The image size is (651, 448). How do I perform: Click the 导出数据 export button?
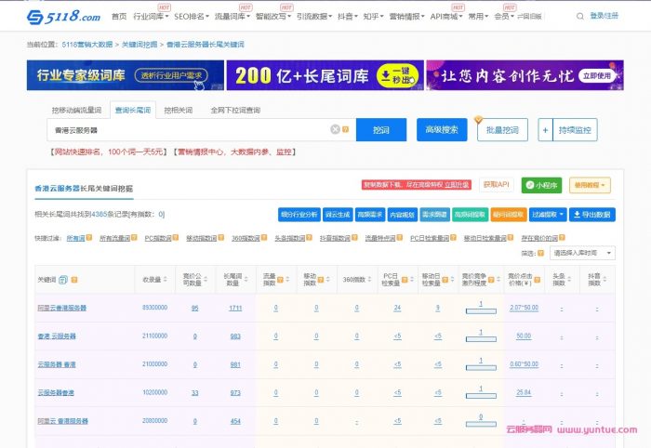(591, 215)
